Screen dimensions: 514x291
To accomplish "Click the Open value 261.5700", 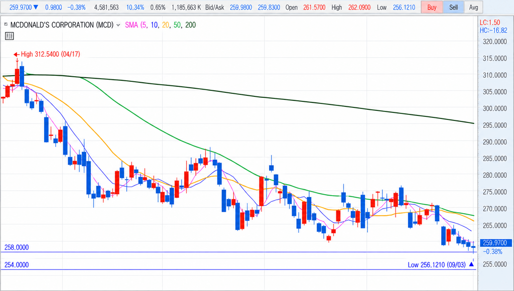I will (x=314, y=7).
